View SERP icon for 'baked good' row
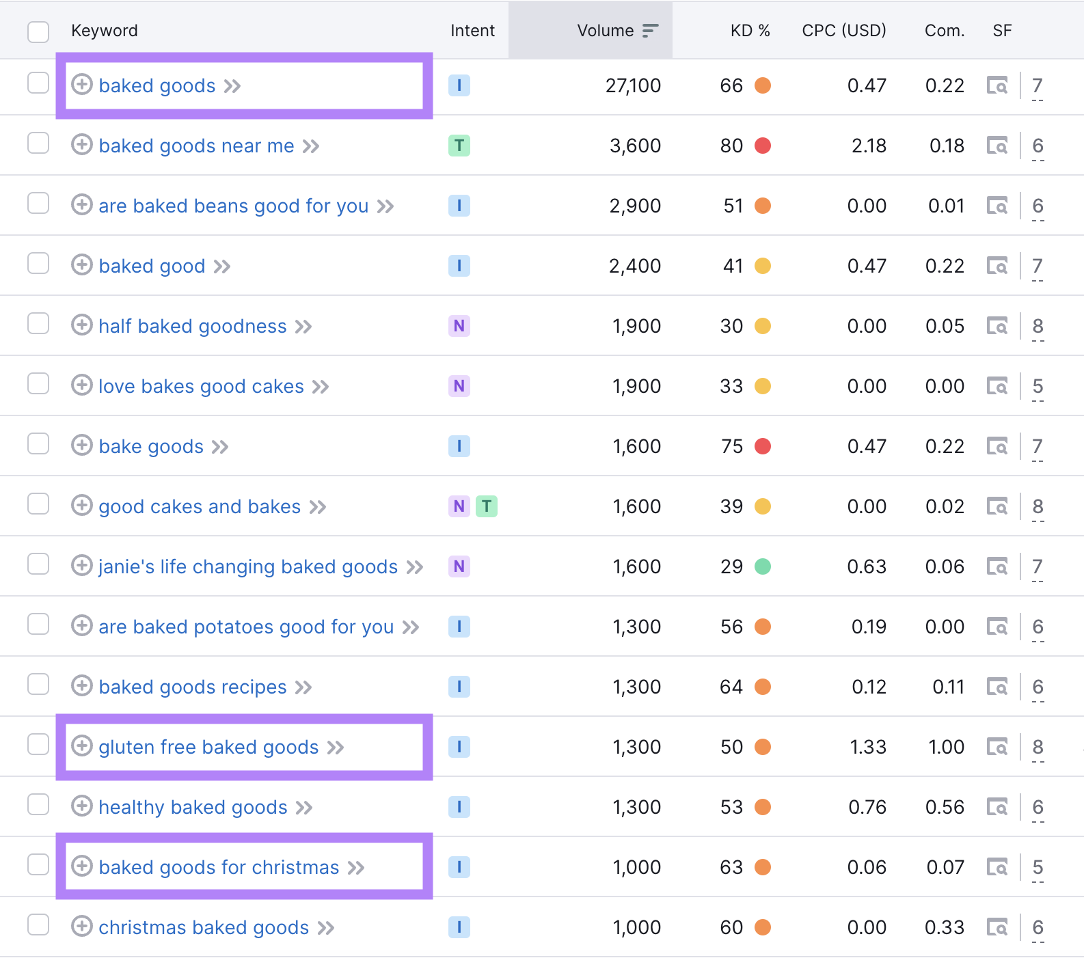1084x958 pixels. (x=997, y=266)
